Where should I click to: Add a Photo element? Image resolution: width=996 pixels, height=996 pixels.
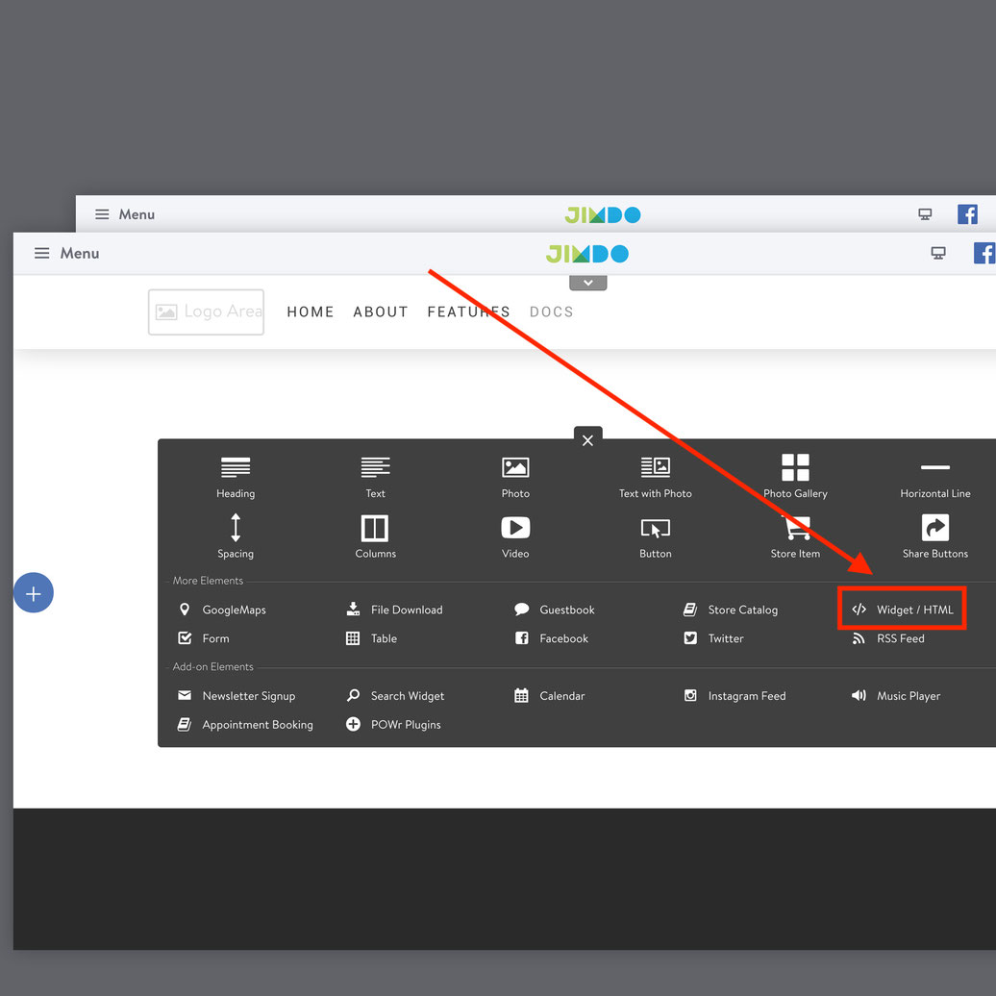[x=515, y=477]
